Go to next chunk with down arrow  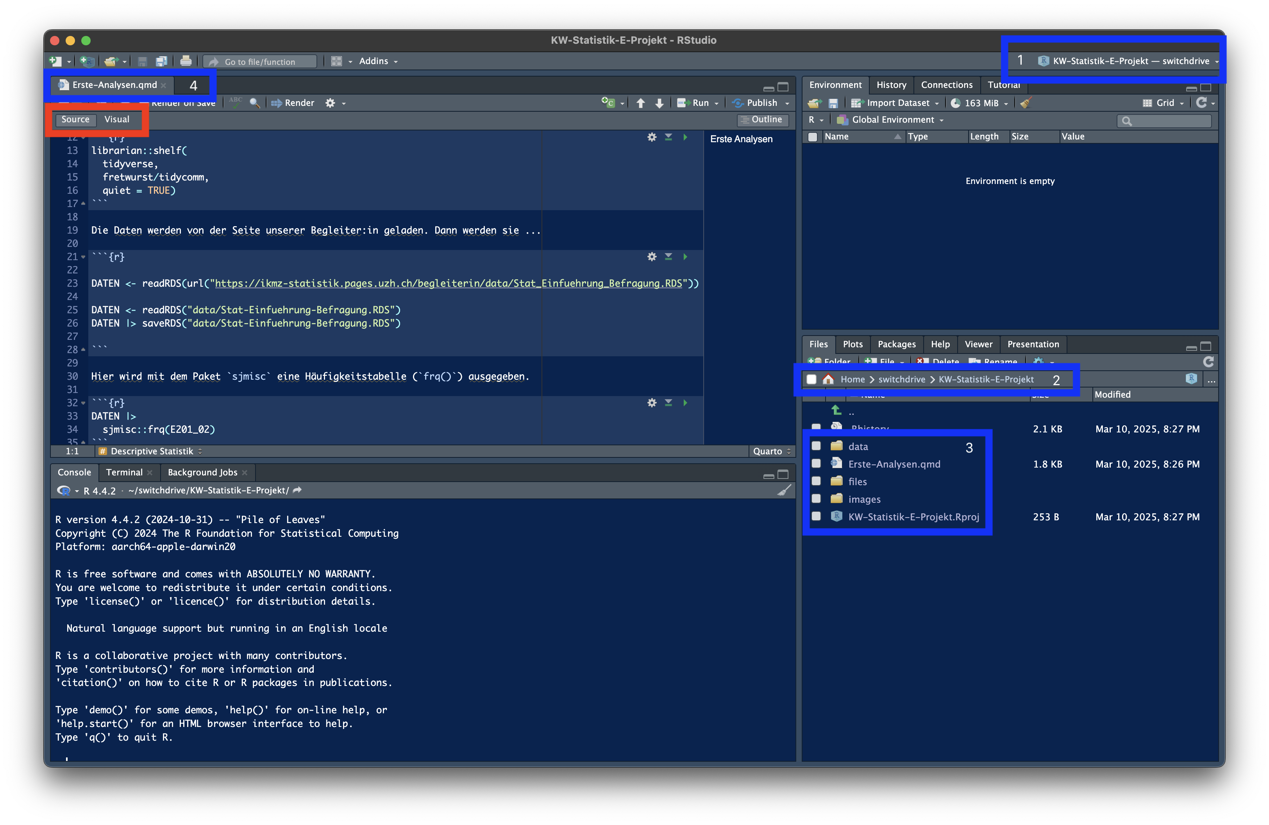tap(660, 103)
